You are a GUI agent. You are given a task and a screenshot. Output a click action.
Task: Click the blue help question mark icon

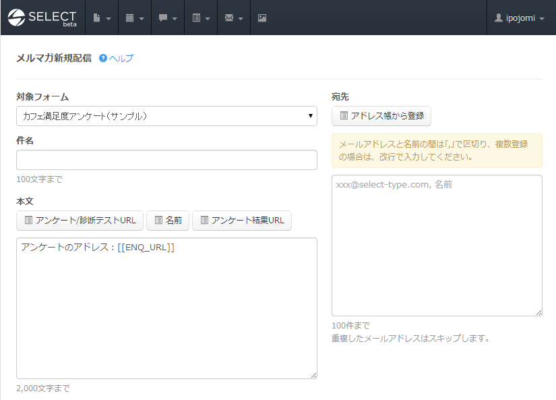tap(103, 59)
